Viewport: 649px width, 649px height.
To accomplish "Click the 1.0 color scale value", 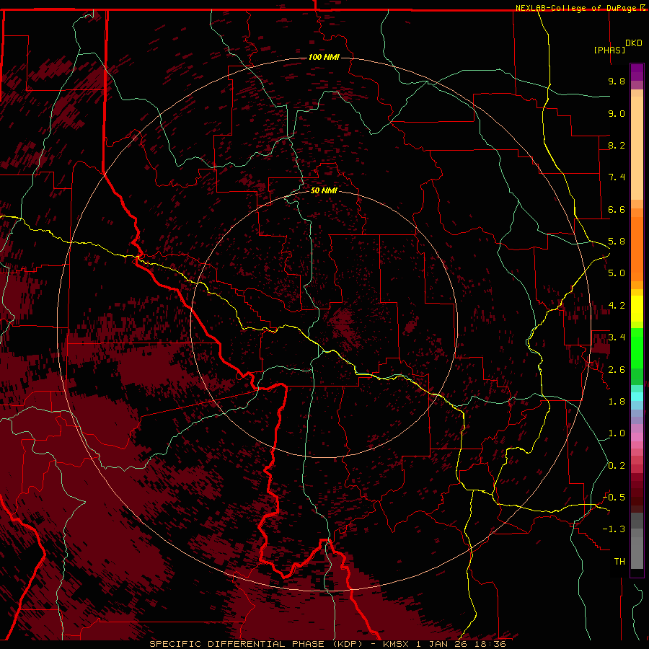I will pos(617,433).
